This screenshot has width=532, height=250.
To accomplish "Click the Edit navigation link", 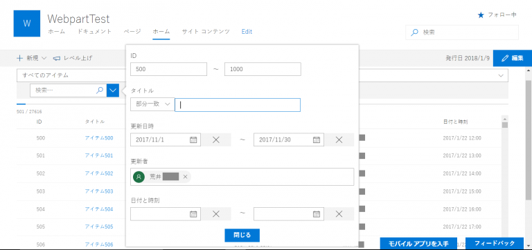I will click(247, 32).
